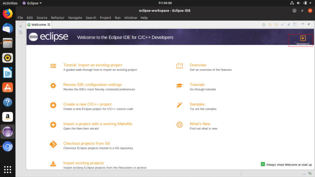Image resolution: width=315 pixels, height=177 pixels.
Task: Click the Activities button in top bar
Action: click(x=10, y=3)
